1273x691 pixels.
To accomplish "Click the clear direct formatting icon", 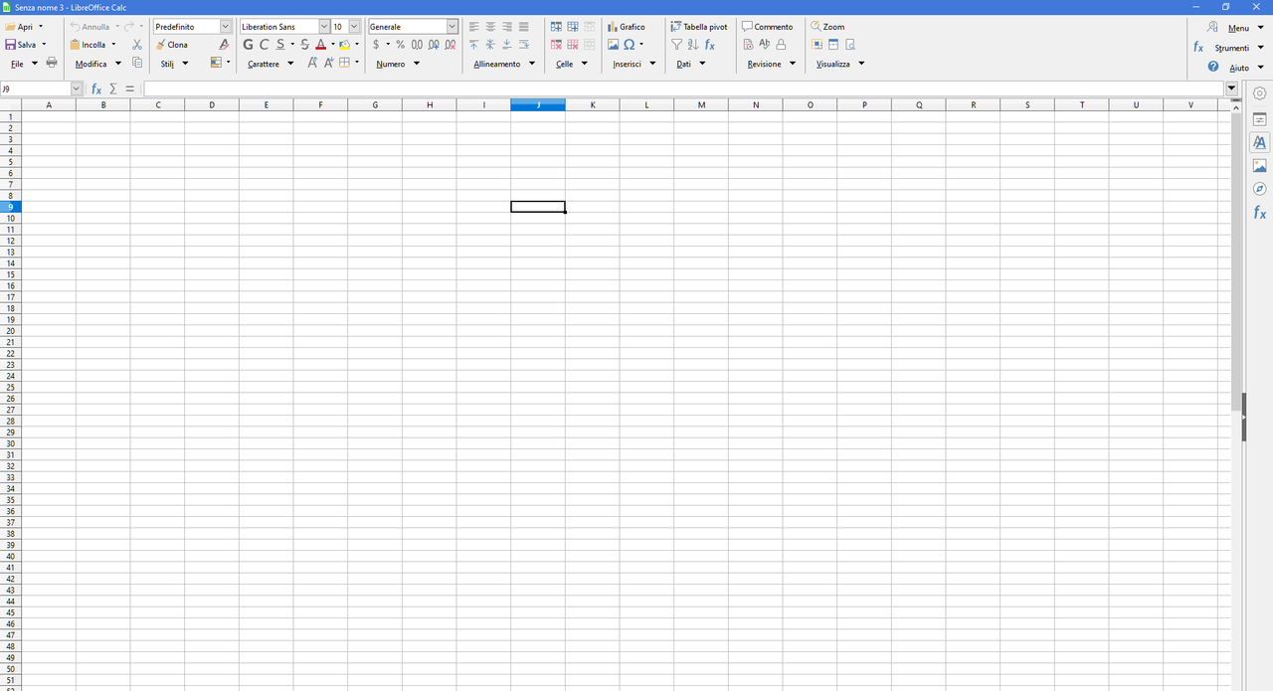I will (x=224, y=45).
